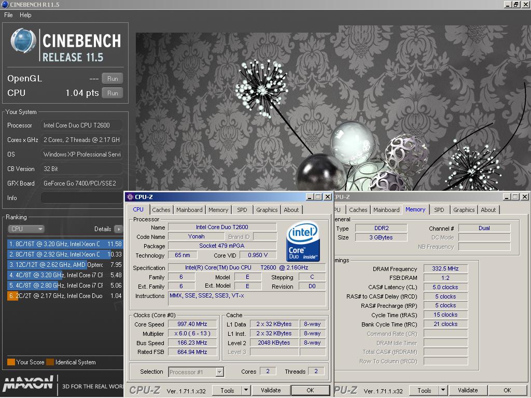Run the OpenGL benchmark
Screen dimensions: 531x398
[x=113, y=79]
